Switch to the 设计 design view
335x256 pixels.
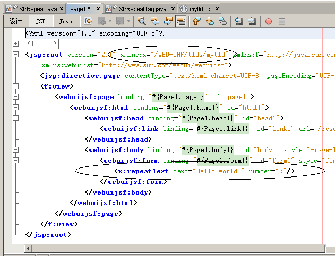coord(16,21)
